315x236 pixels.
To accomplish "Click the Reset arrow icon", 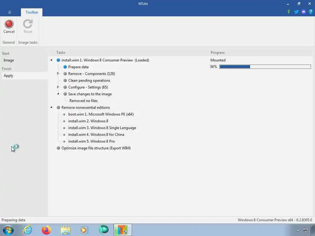I will pyautogui.click(x=28, y=24).
